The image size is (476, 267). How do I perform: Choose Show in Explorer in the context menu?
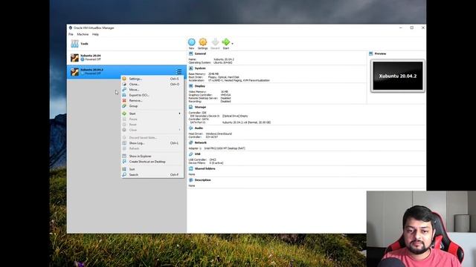(152, 156)
